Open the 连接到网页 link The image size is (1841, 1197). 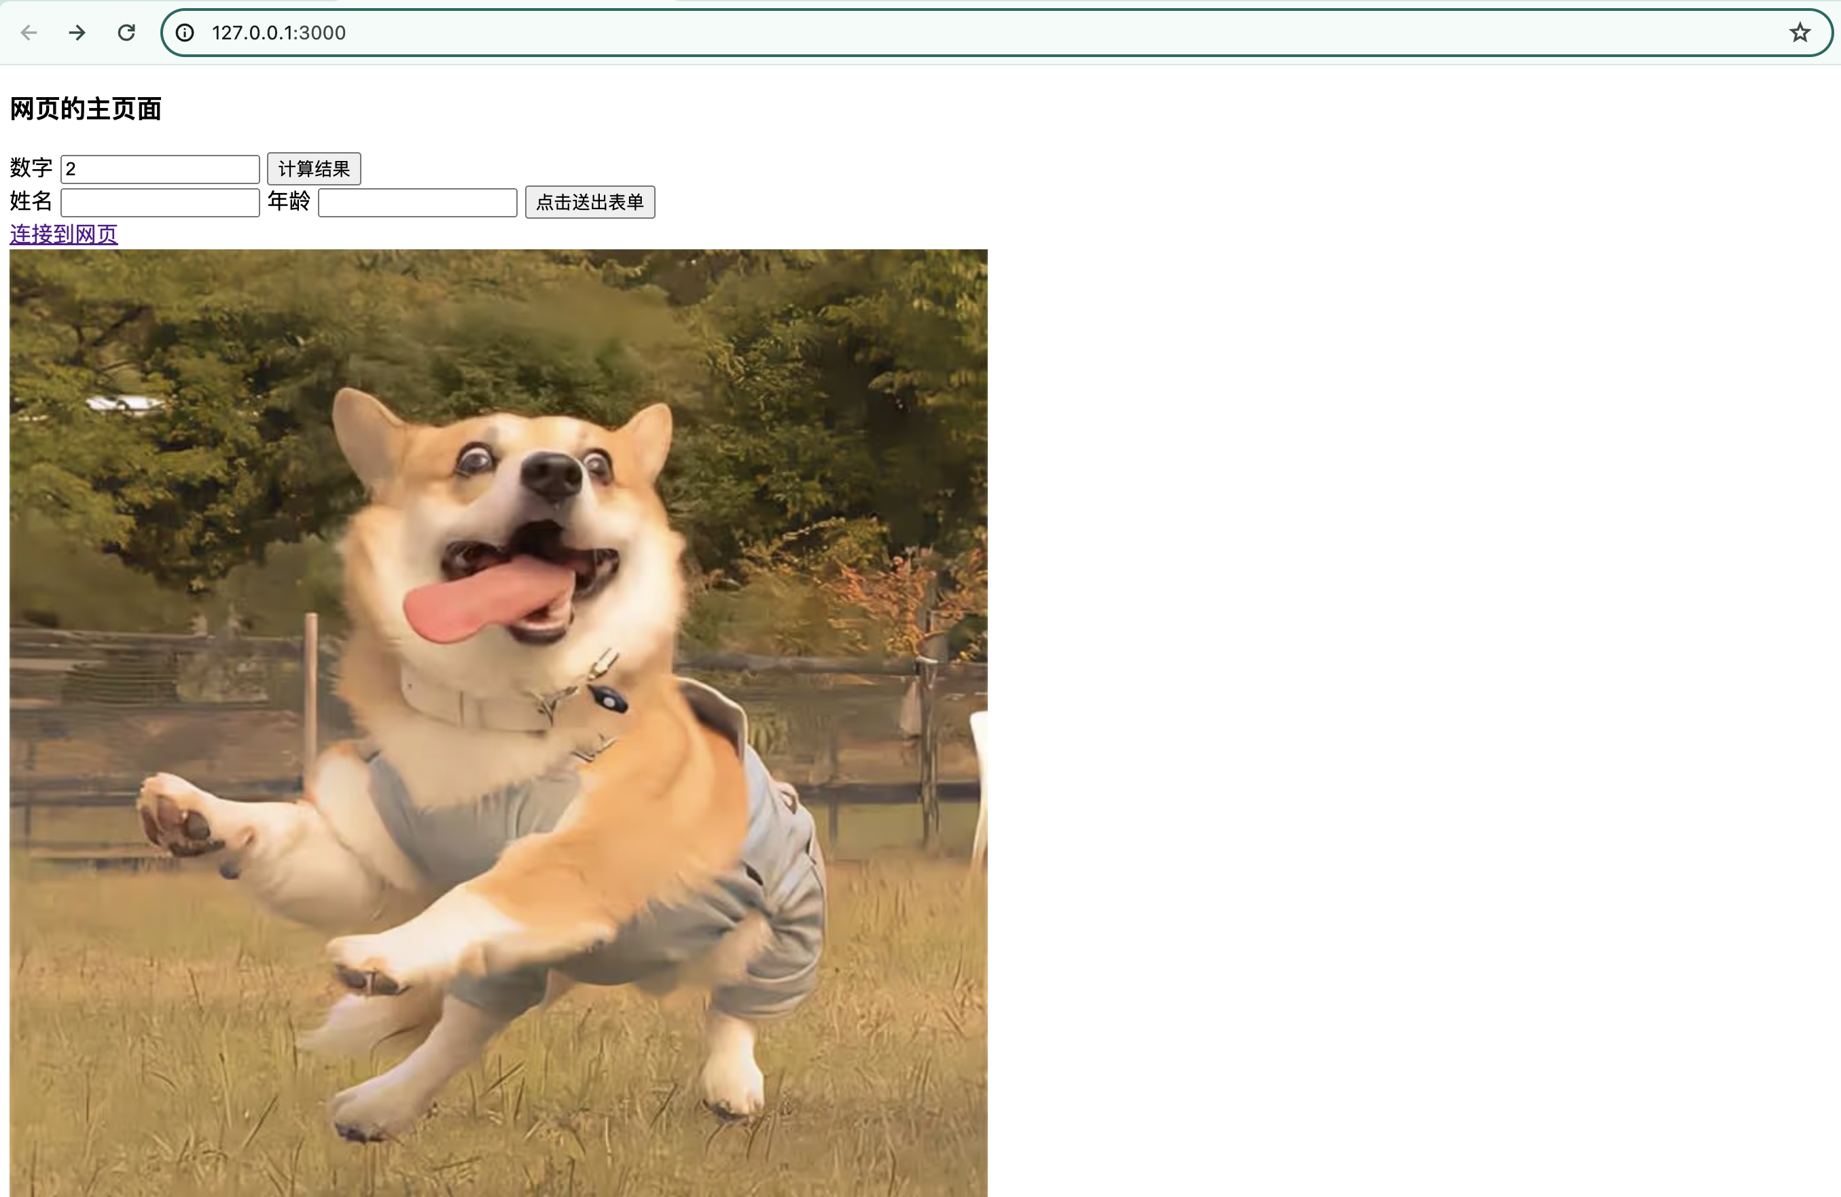click(65, 234)
